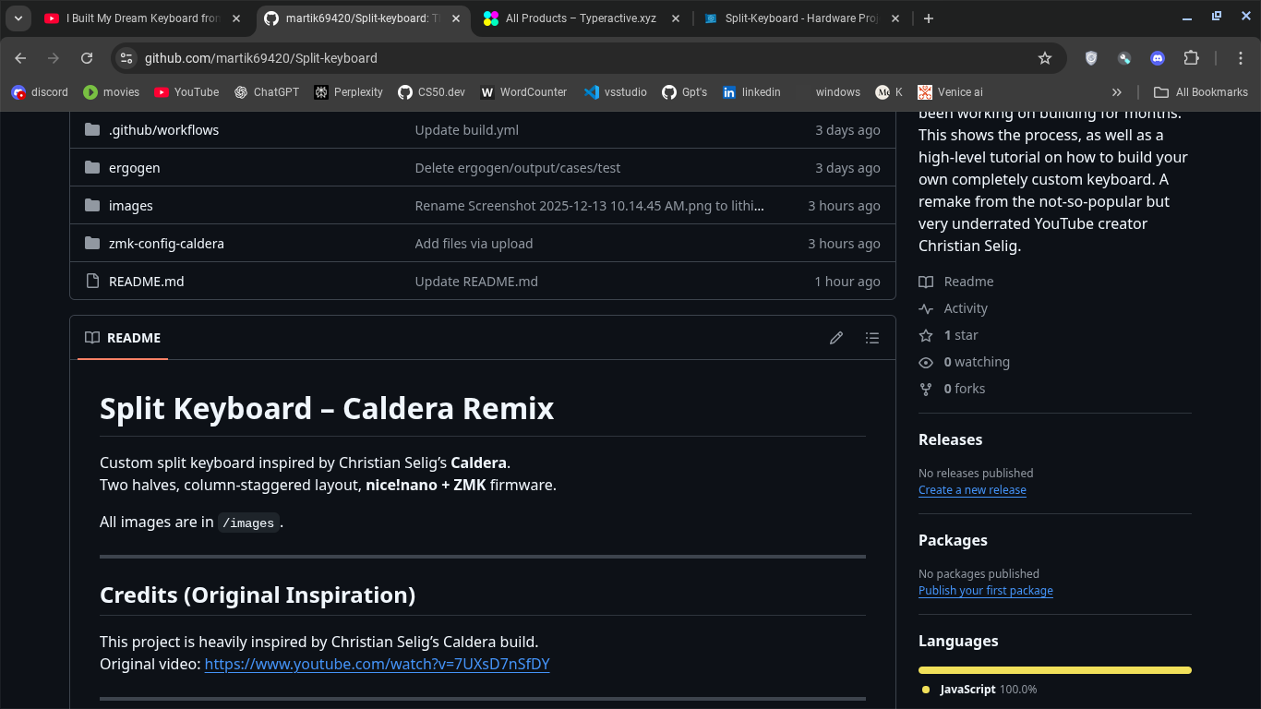Click the site information icon in address bar

127,58
